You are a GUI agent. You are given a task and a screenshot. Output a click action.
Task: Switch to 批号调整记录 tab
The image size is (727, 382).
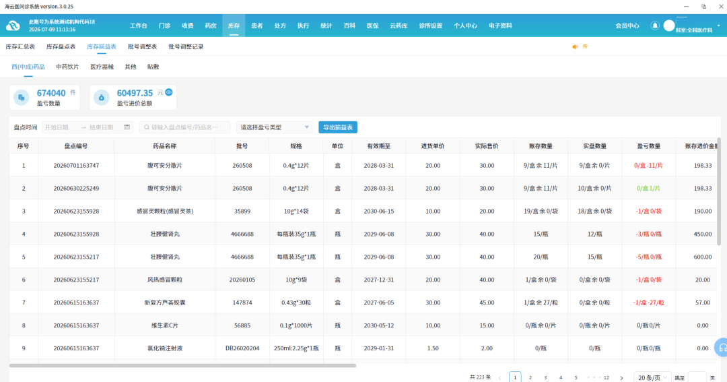coord(186,46)
